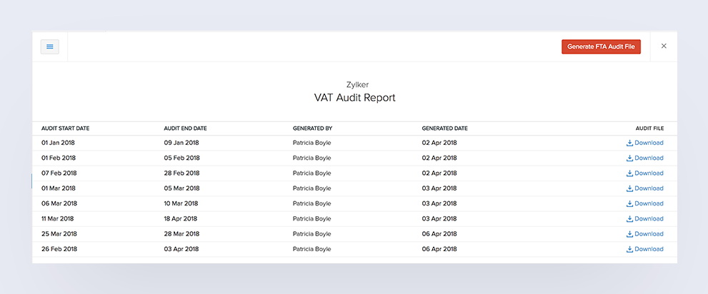Click download icon for 07 Feb 2018 audit

click(629, 173)
